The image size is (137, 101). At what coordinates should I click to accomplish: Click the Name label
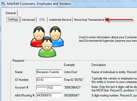pyautogui.click(x=19, y=72)
